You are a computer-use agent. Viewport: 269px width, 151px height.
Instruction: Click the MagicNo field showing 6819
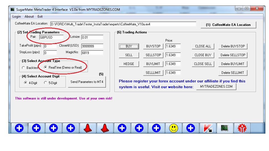(92, 53)
